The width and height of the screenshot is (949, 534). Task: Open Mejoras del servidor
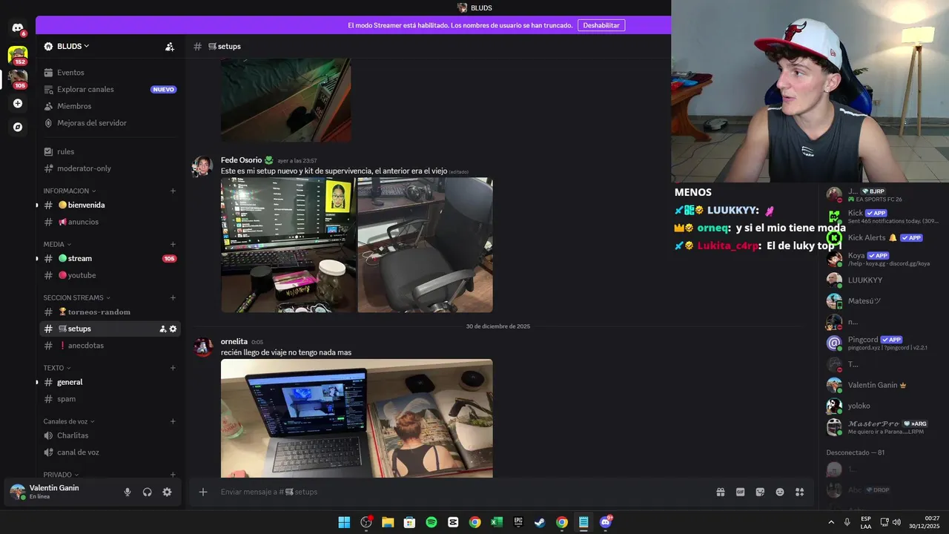(x=110, y=123)
